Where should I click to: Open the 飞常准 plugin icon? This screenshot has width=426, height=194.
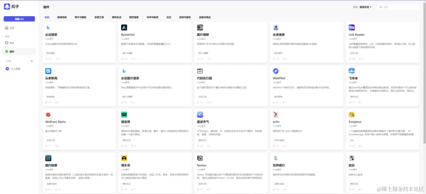pyautogui.click(x=352, y=71)
